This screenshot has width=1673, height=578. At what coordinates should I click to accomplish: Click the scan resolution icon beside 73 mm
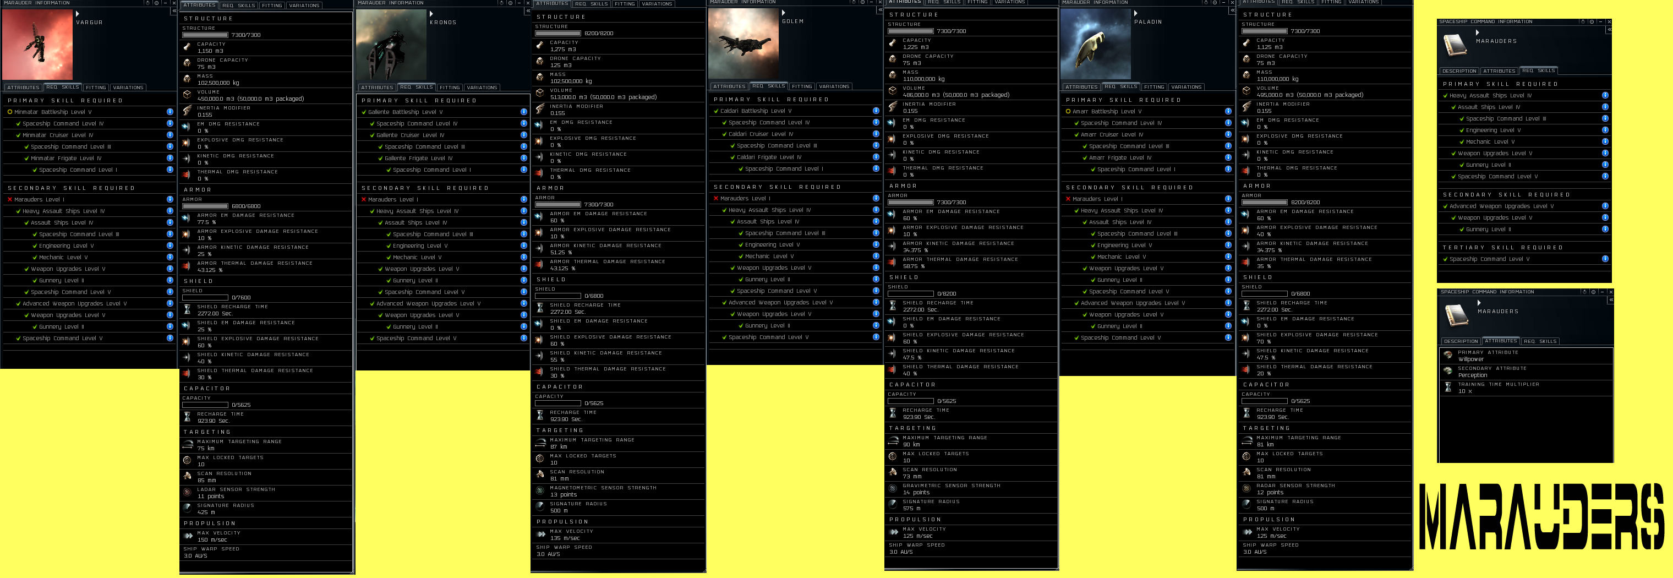pyautogui.click(x=892, y=472)
